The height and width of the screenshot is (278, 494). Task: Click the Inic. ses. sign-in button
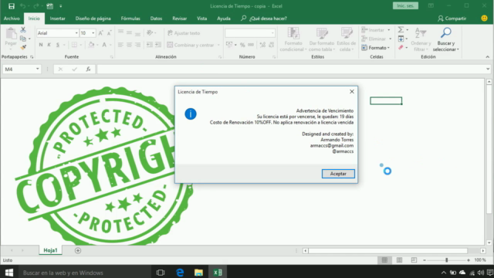[405, 5]
